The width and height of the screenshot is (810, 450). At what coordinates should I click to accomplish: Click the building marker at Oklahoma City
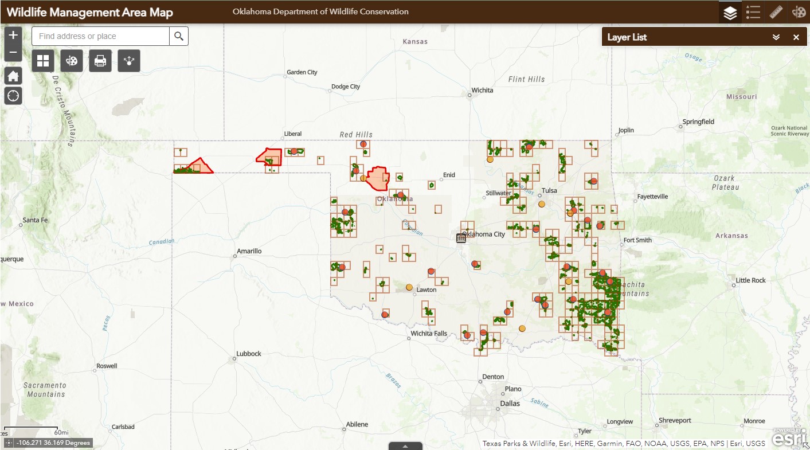[461, 238]
